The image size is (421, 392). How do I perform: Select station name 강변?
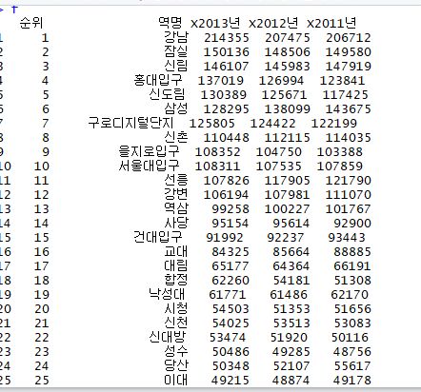click(176, 194)
